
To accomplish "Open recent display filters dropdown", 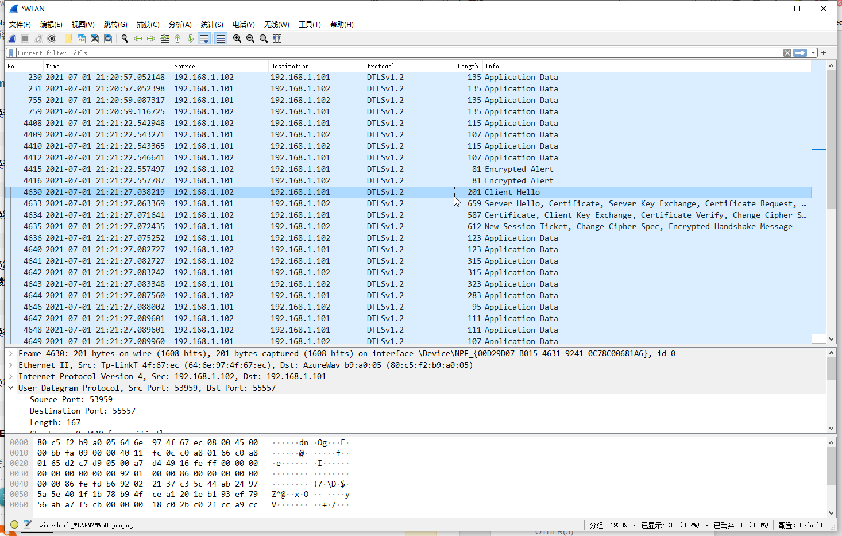I will coord(813,53).
